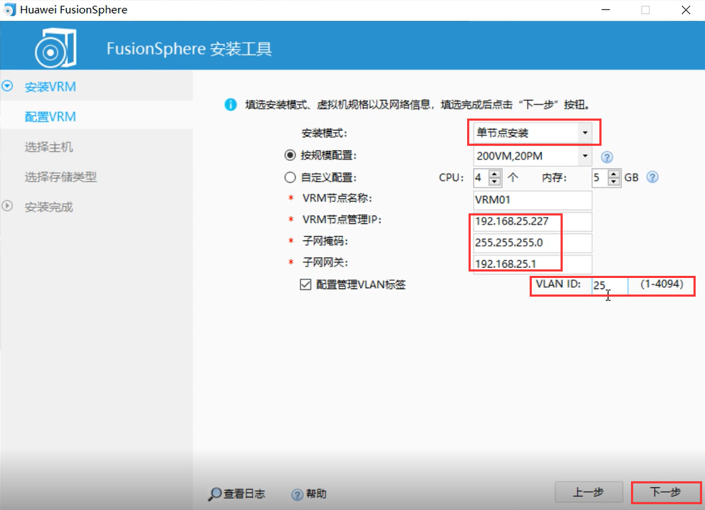
Task: Select the 自定义配置 radio button
Action: point(290,177)
